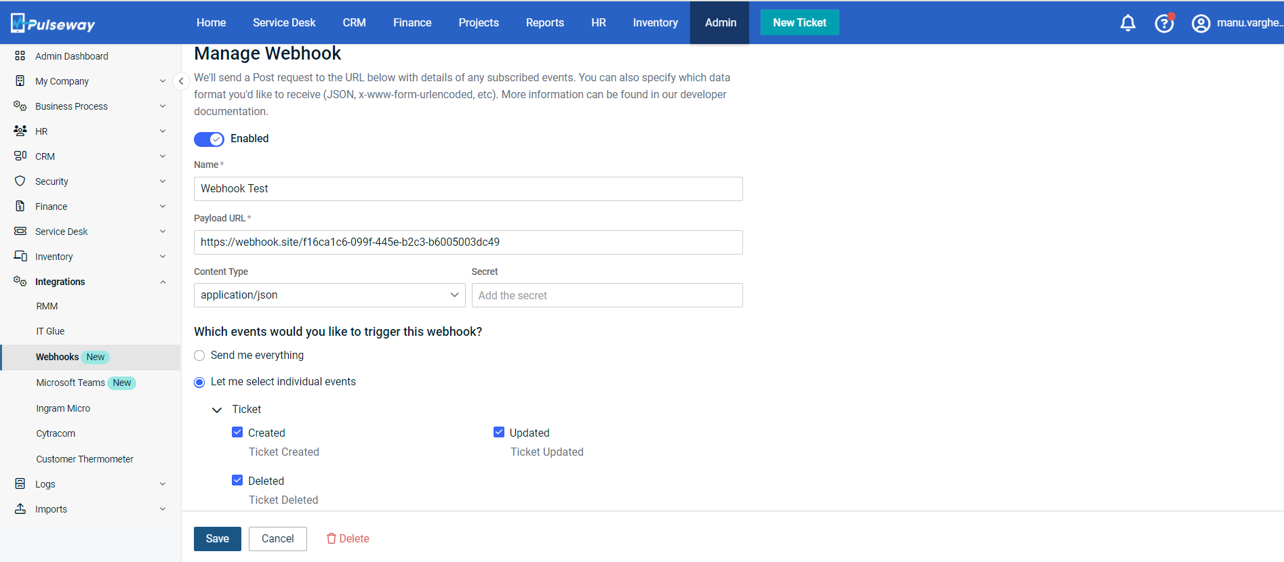Viewport: 1284px width, 562px height.
Task: Open the Service Desk top menu
Action: click(x=284, y=23)
